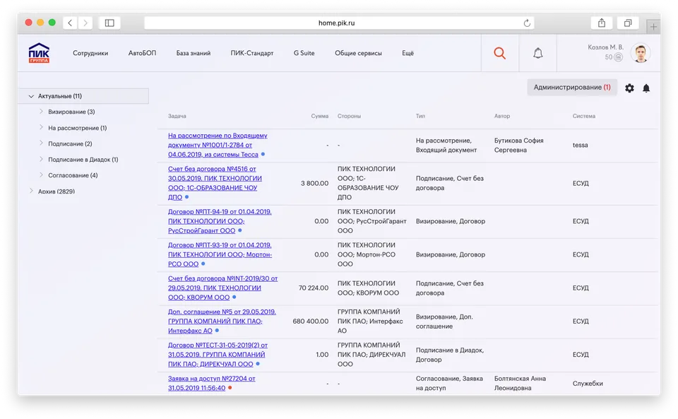Click the Safari share icon
The height and width of the screenshot is (419, 678).
click(x=602, y=23)
